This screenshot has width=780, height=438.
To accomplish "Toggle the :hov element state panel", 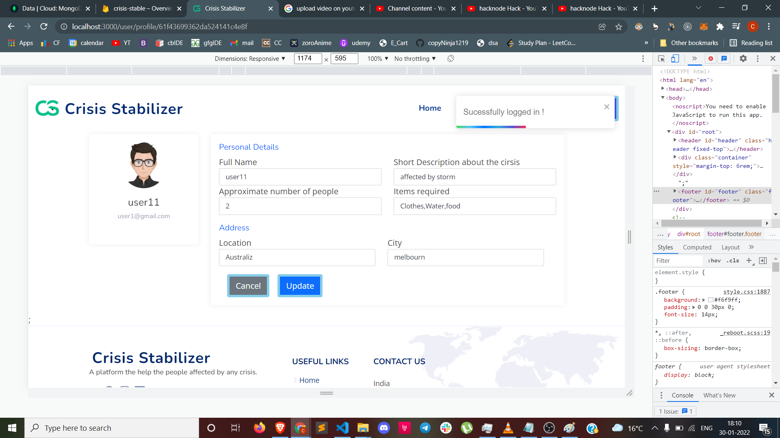I will [714, 261].
